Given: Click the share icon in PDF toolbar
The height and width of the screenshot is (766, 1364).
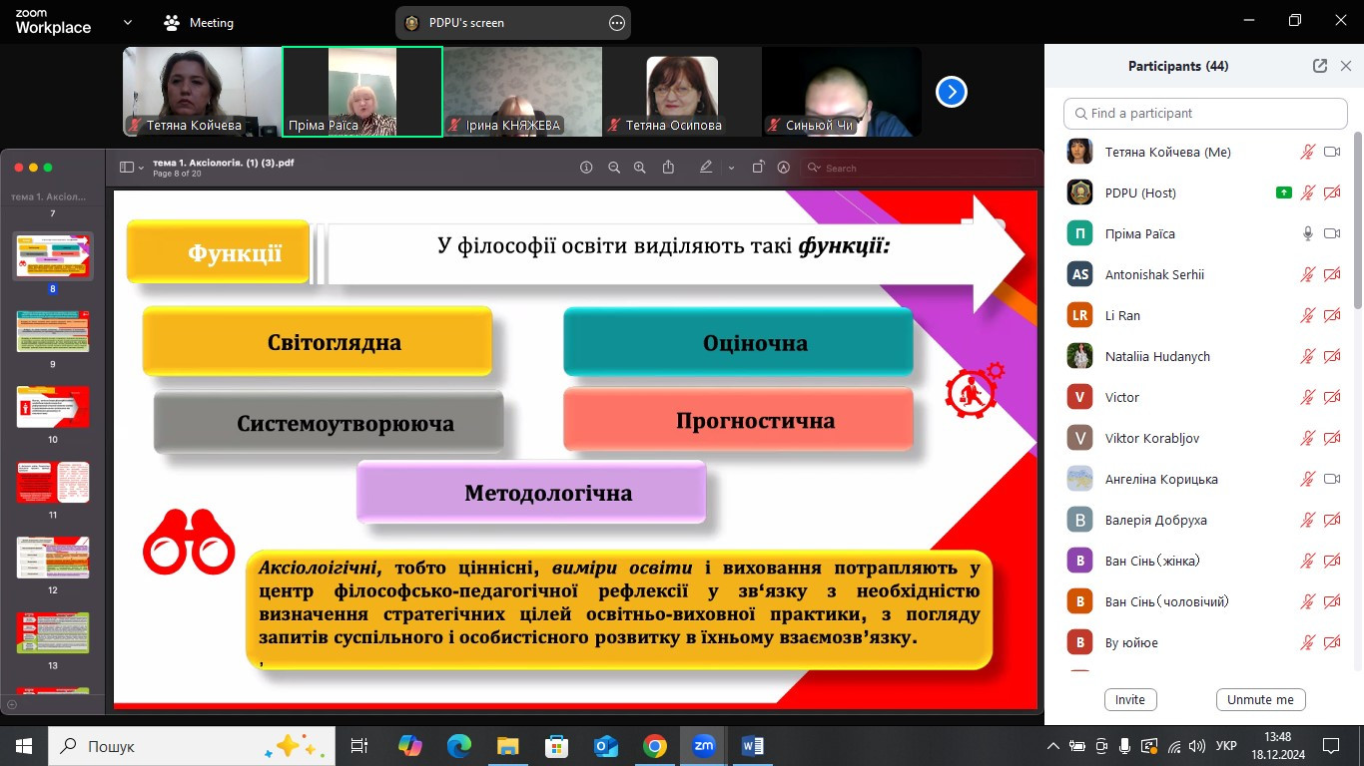Looking at the screenshot, I should 668,168.
